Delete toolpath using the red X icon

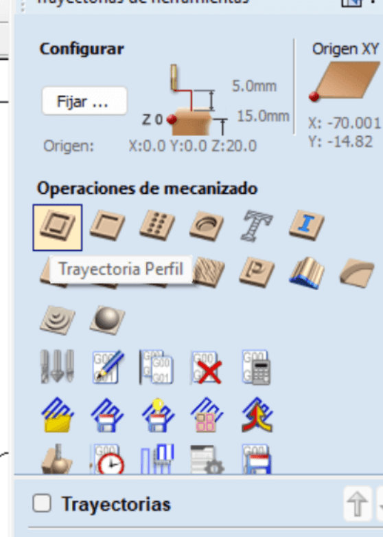click(x=207, y=367)
